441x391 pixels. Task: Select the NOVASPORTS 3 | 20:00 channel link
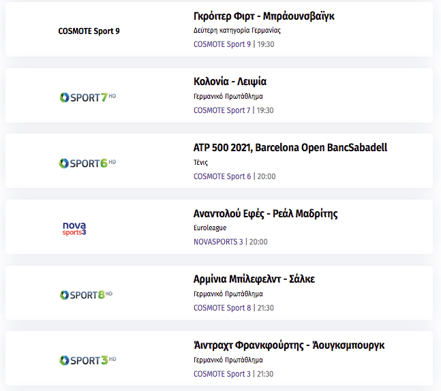(230, 242)
